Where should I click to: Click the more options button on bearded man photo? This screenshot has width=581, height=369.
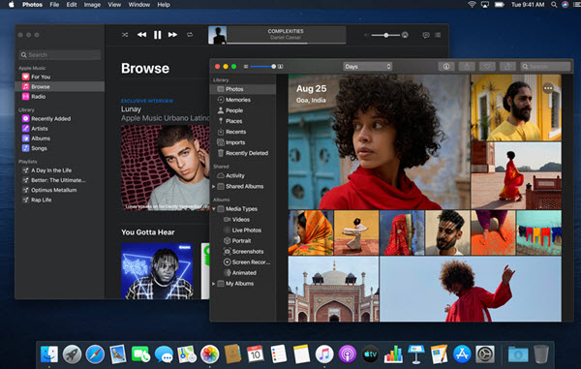tap(548, 88)
